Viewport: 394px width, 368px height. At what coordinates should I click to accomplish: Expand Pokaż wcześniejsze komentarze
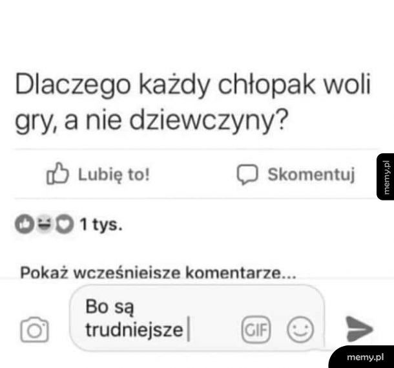[x=158, y=273]
